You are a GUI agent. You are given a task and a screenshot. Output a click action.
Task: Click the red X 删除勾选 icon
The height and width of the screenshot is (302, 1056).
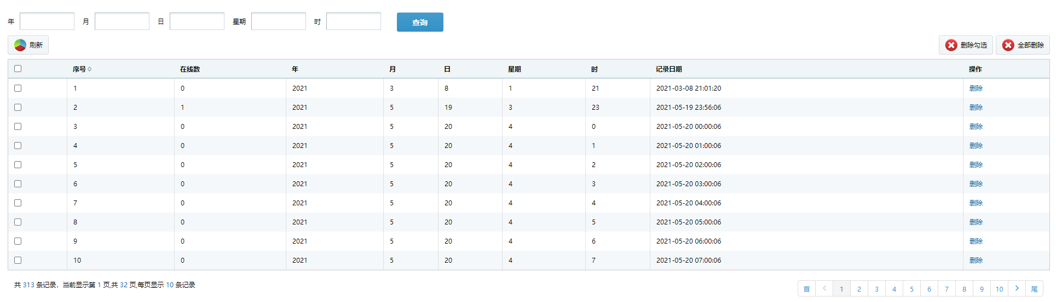[951, 45]
